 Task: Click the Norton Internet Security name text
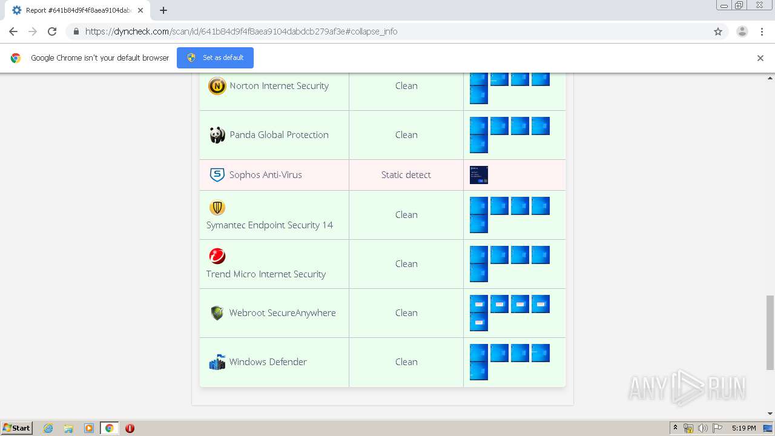[279, 86]
